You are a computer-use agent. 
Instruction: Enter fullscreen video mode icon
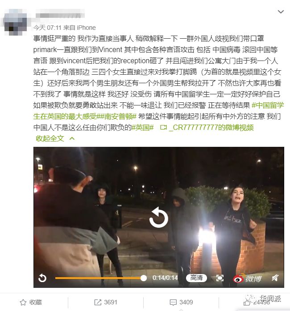tap(220, 278)
